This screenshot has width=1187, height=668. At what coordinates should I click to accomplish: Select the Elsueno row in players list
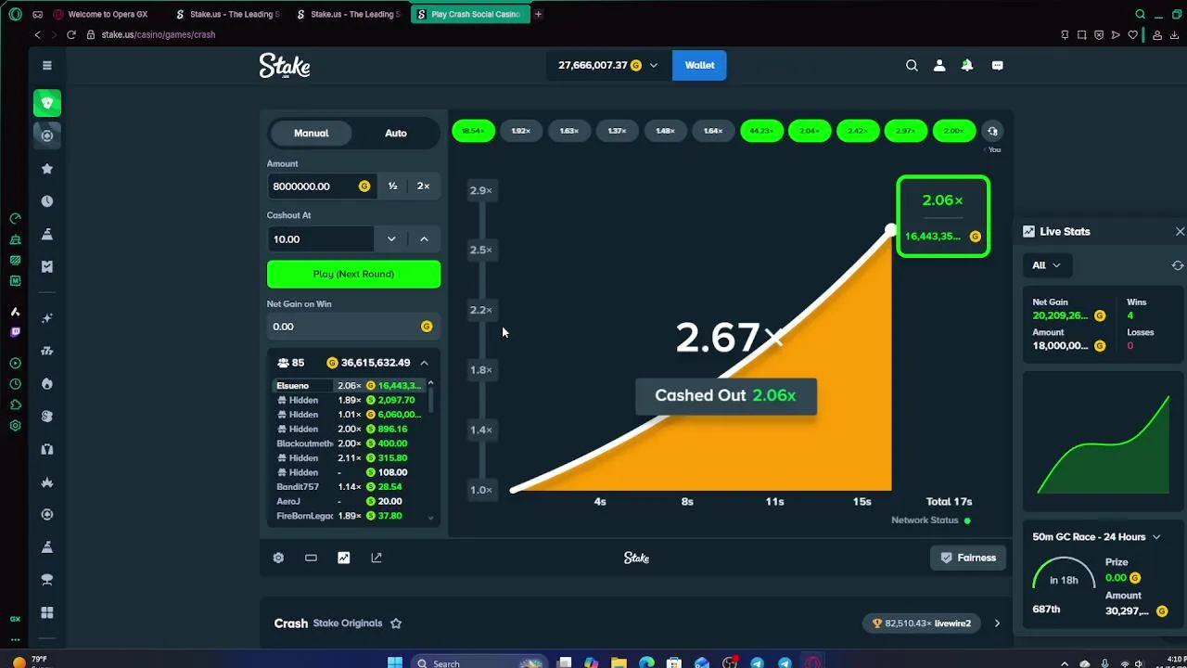point(350,385)
